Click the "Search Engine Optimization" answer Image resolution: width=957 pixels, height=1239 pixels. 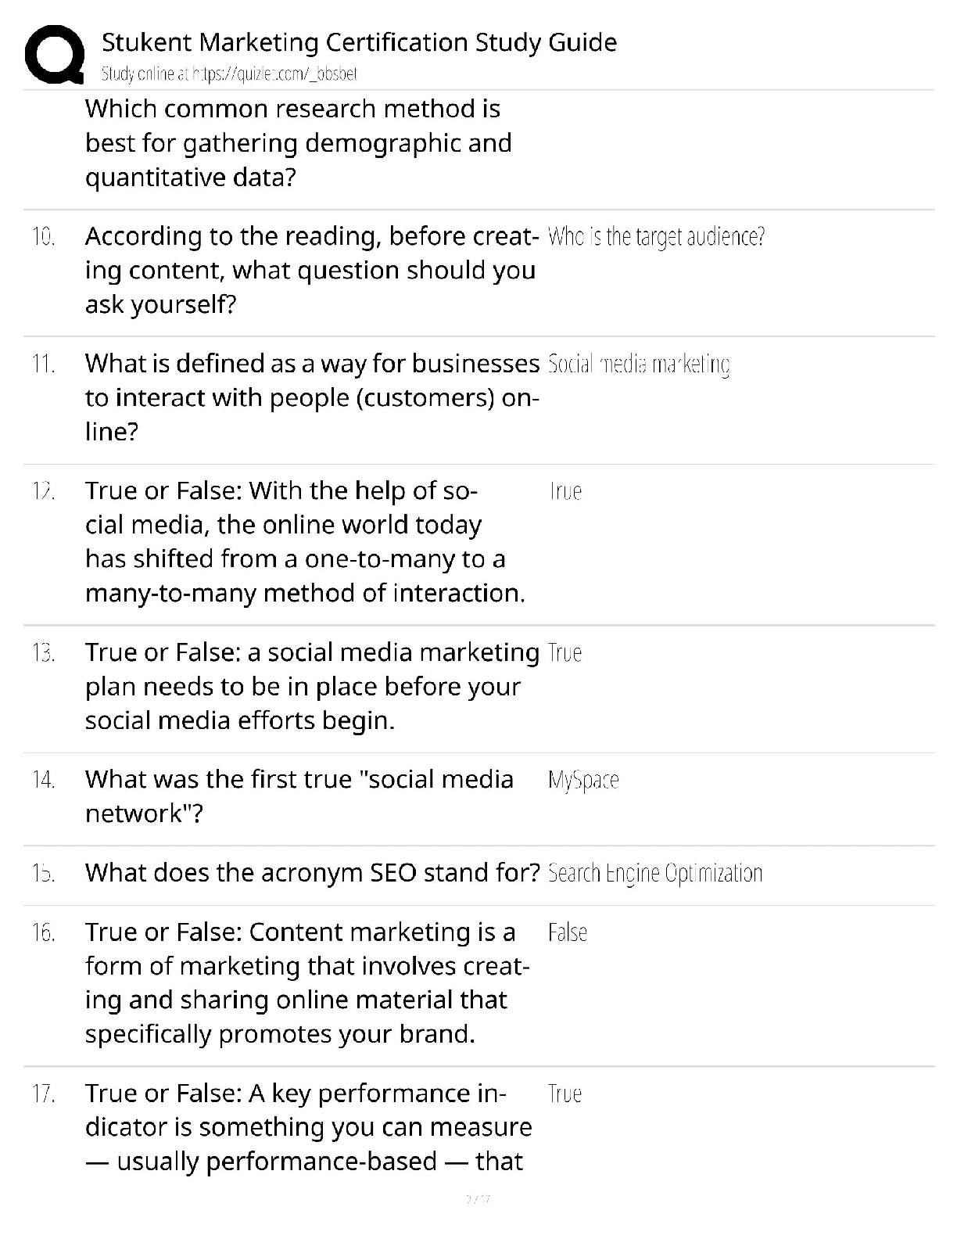655,873
